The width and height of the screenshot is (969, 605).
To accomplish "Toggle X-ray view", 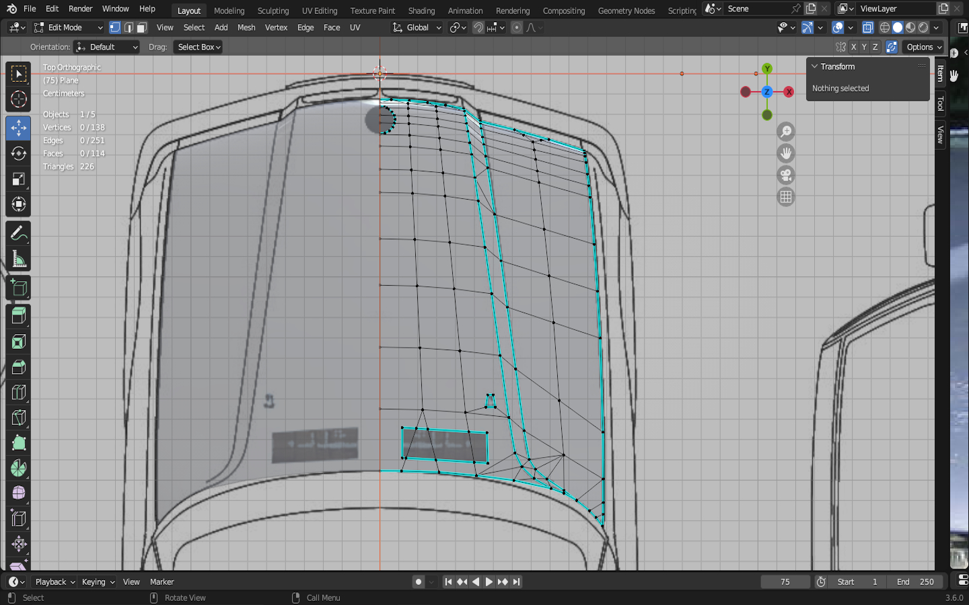I will (x=868, y=28).
